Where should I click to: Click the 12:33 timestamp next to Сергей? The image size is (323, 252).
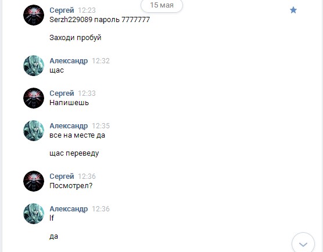coord(87,93)
